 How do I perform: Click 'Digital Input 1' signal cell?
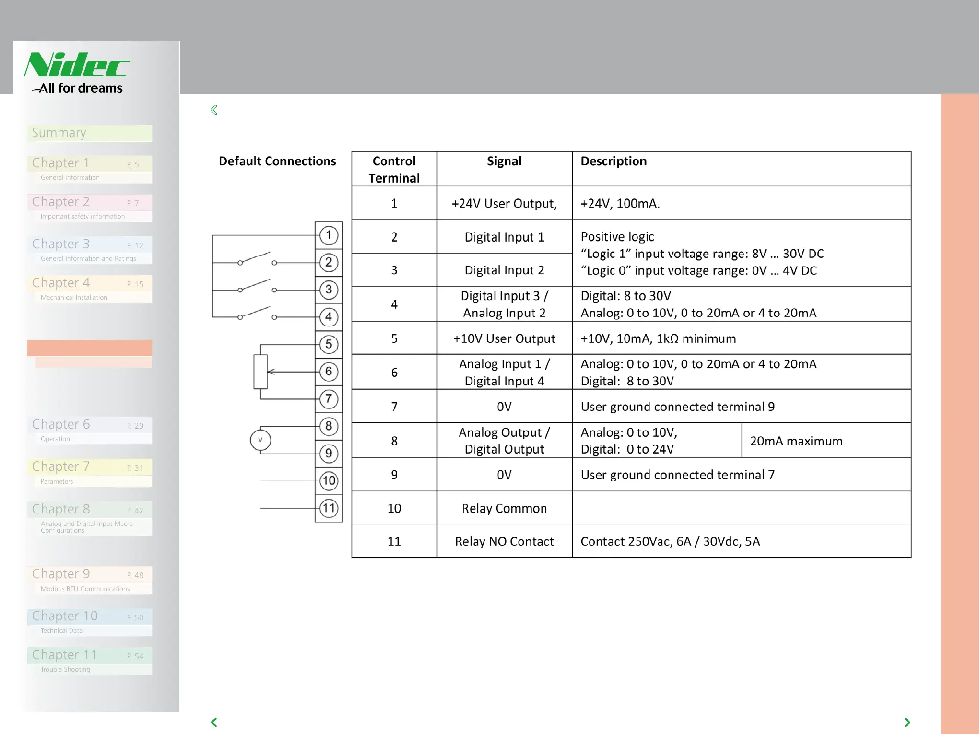click(x=505, y=237)
